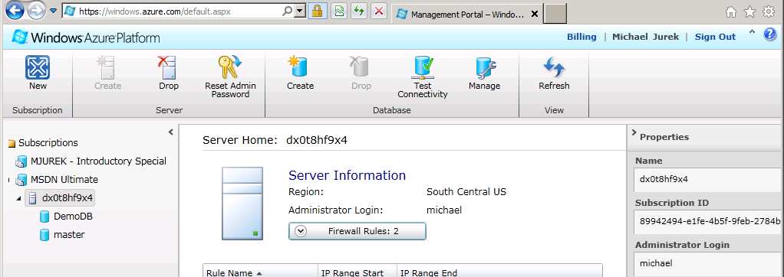
Task: Open the browser Home icon
Action: [x=731, y=12]
